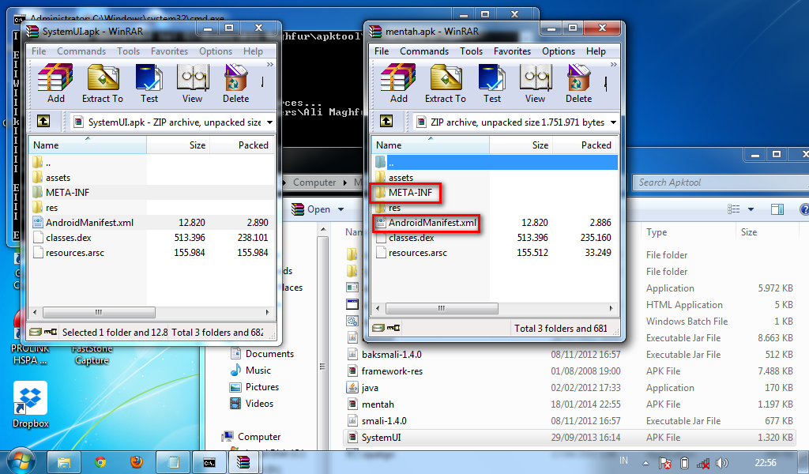Click the Open button in the dialog
The width and height of the screenshot is (809, 474).
point(316,208)
